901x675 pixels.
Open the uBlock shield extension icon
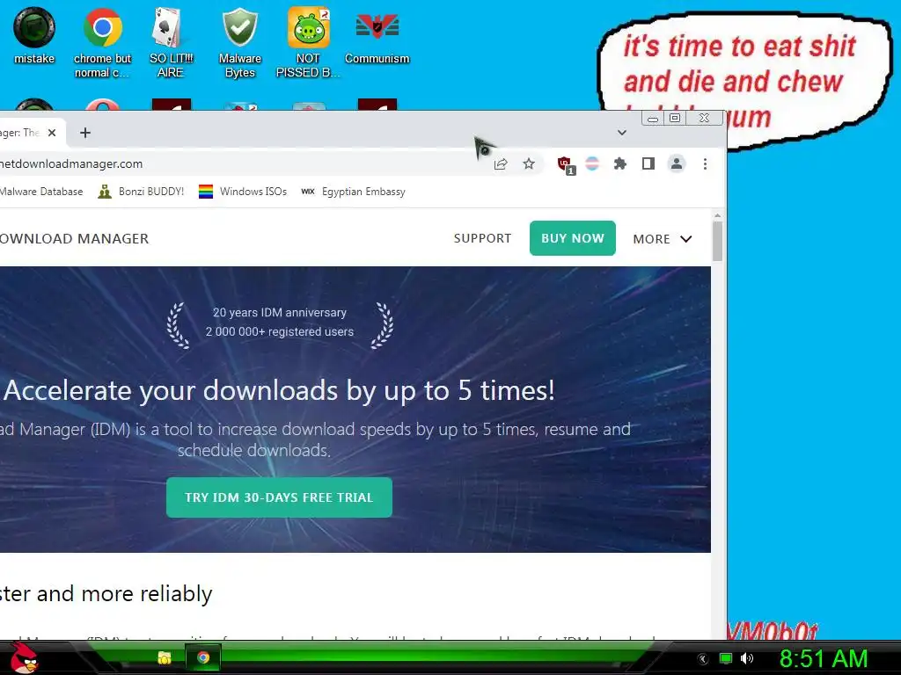tap(566, 164)
